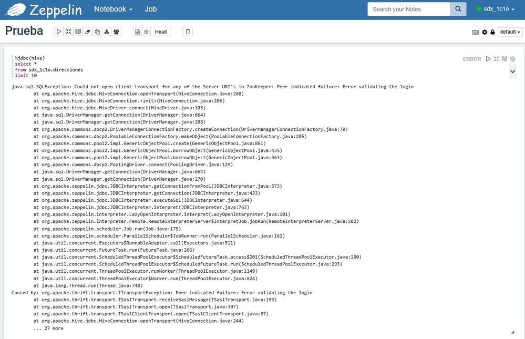This screenshot has height=339, width=525.
Task: Show keyboard shortcuts list
Action: (476, 32)
